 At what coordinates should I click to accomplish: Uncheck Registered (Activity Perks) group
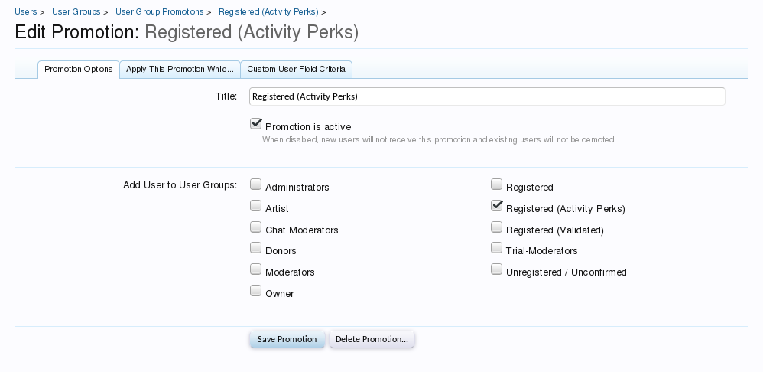(x=497, y=206)
